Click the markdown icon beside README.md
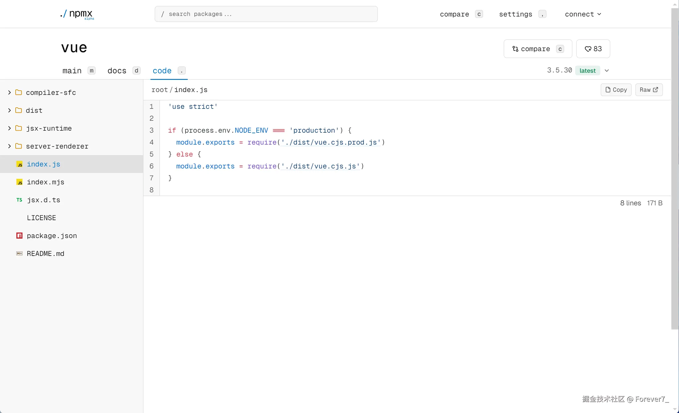Viewport: 679px width, 413px height. point(19,254)
